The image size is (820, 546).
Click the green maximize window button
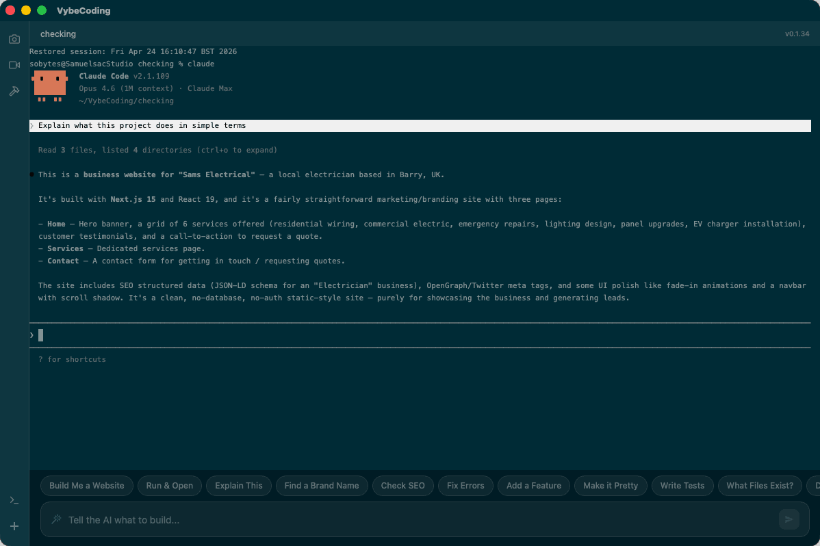point(42,10)
